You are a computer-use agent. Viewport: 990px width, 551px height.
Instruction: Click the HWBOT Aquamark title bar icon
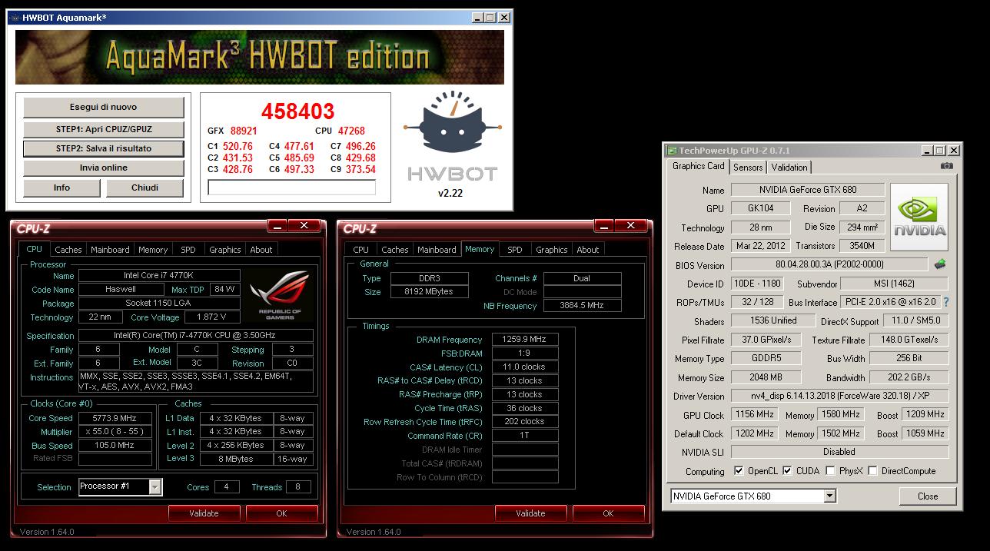click(14, 18)
